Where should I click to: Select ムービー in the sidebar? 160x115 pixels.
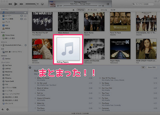14,16
